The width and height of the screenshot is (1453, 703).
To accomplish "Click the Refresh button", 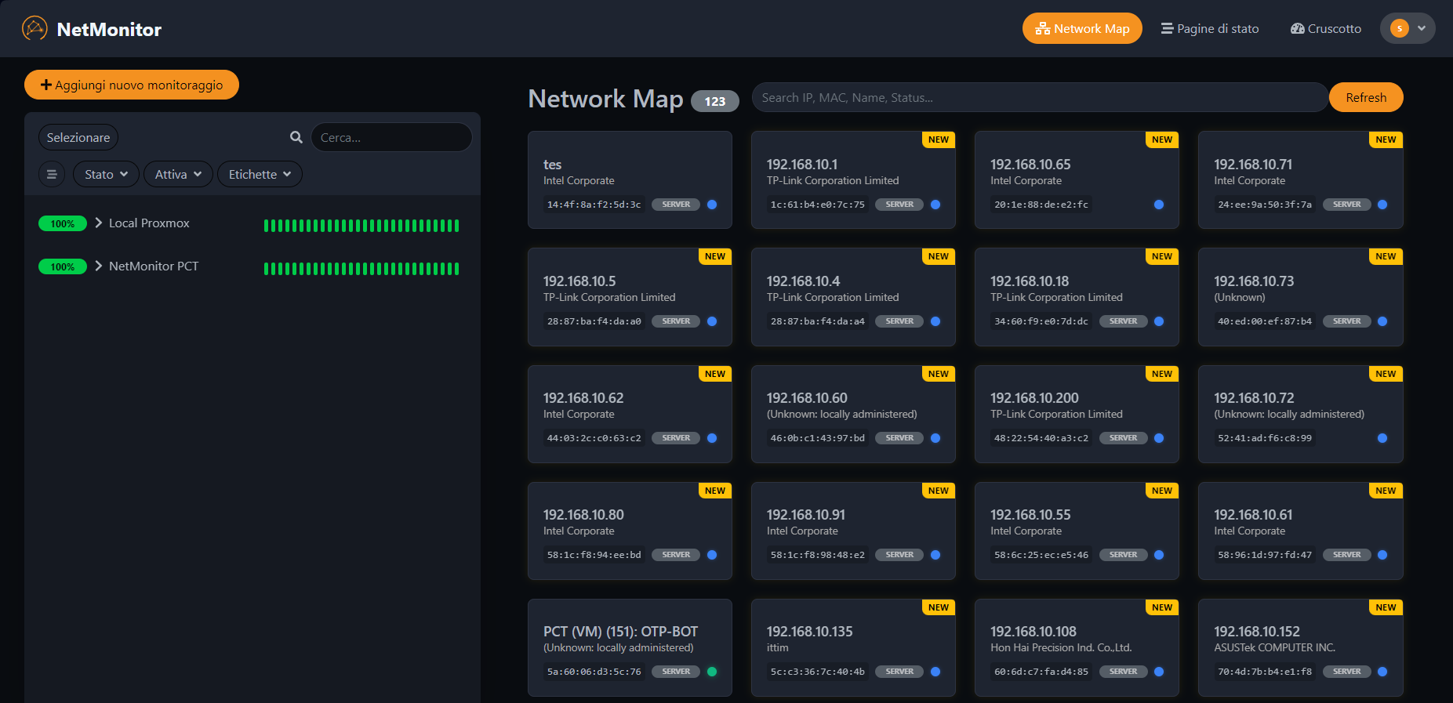I will [x=1366, y=97].
